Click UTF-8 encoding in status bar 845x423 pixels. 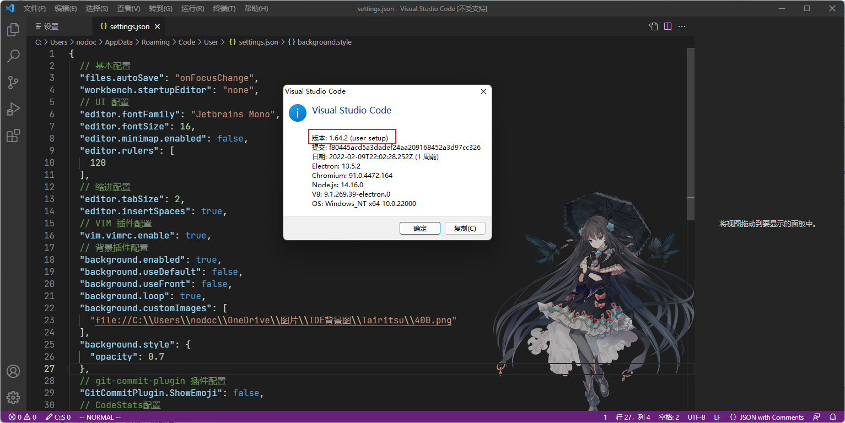[695, 417]
